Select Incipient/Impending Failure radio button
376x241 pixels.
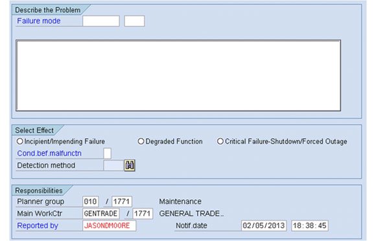click(20, 141)
